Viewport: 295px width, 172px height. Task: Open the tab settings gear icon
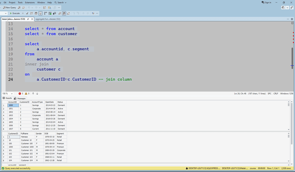292,19
